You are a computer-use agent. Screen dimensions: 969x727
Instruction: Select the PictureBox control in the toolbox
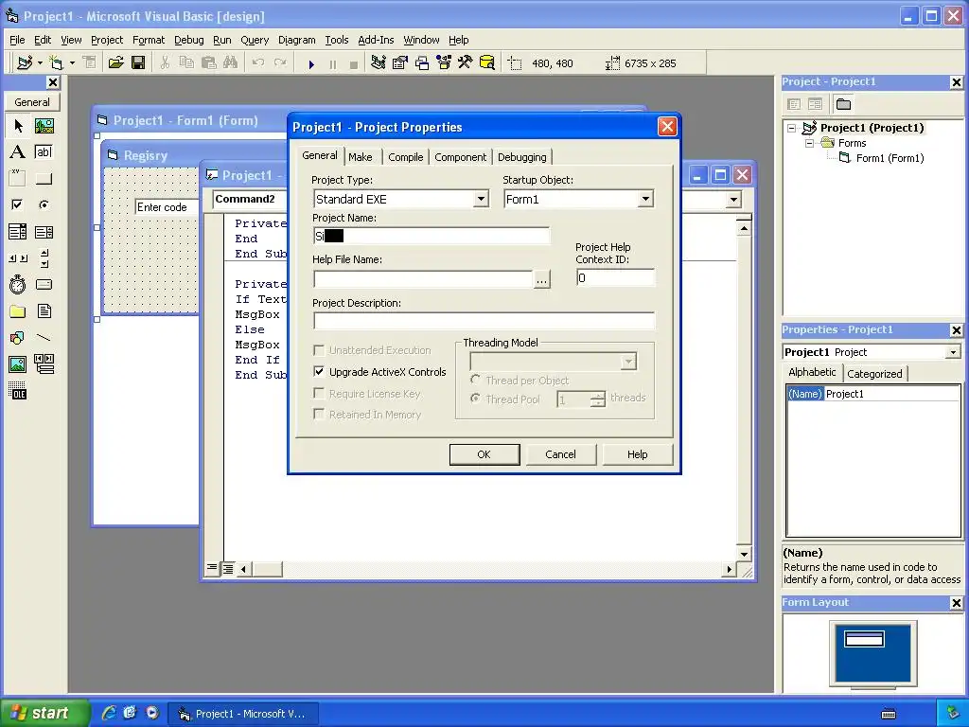pos(44,126)
